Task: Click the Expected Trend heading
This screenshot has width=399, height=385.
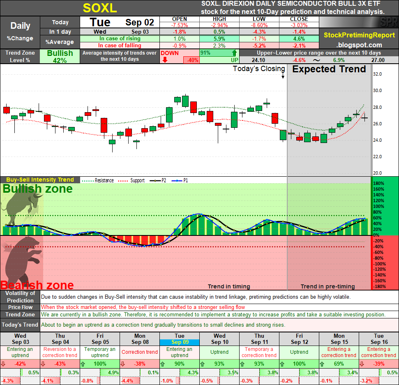Action: (x=329, y=69)
